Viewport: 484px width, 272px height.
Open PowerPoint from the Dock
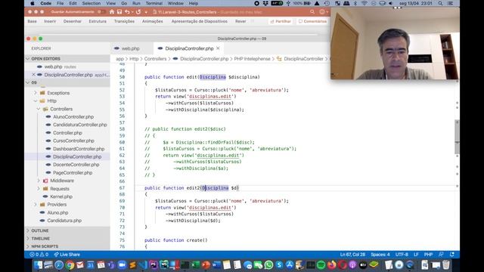click(206, 265)
